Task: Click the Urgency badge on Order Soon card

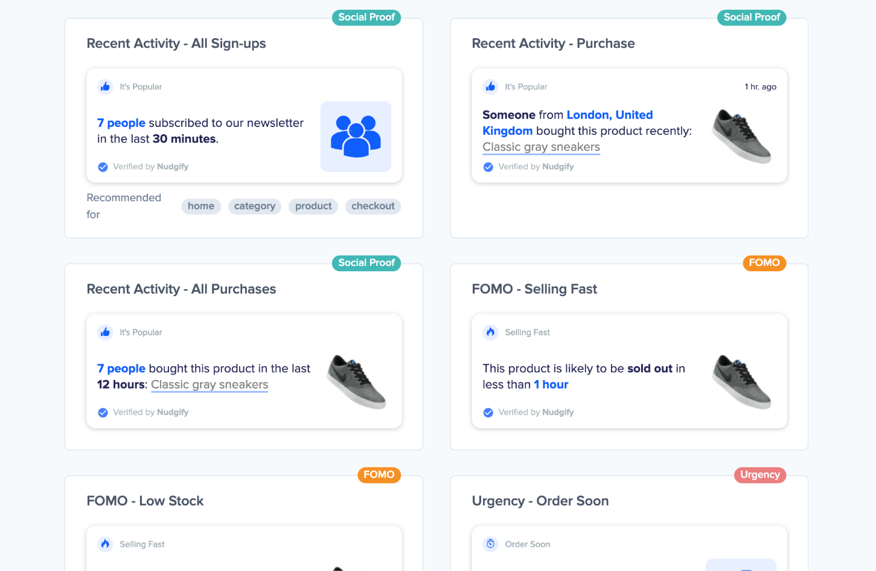Action: click(760, 475)
